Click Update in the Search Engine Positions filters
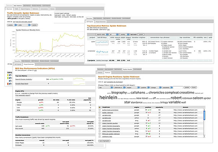218x152 pixels. coord(187,87)
